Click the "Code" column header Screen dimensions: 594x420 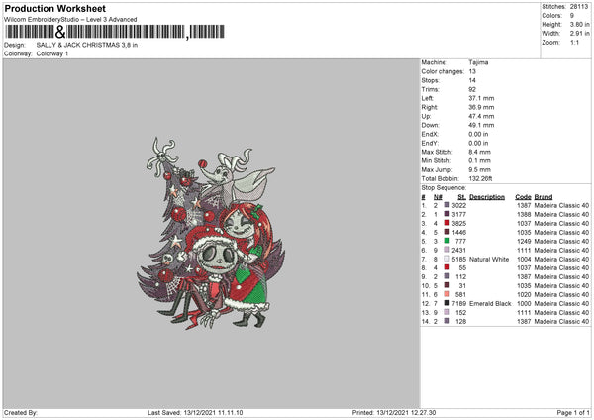[x=523, y=197]
